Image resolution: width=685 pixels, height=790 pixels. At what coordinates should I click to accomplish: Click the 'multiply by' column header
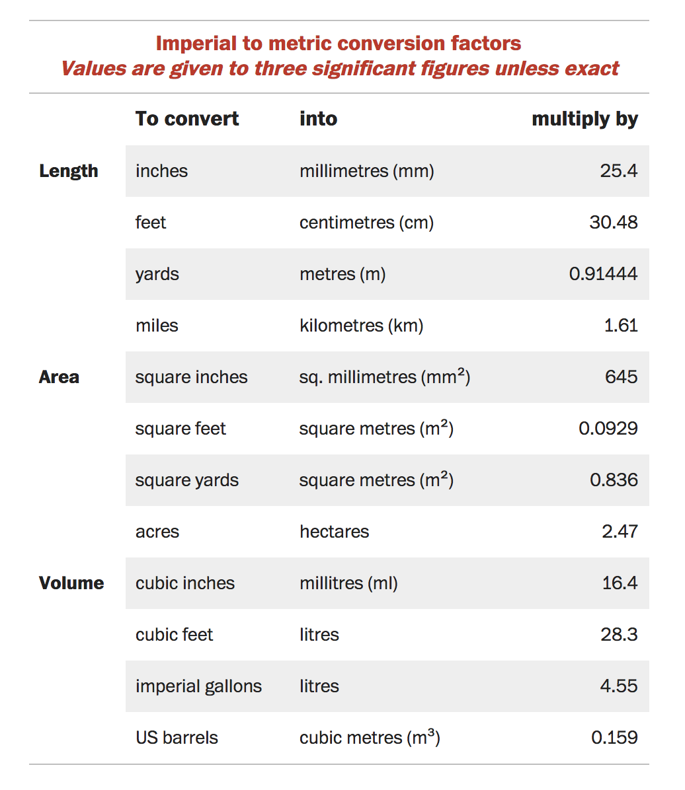[x=584, y=119]
